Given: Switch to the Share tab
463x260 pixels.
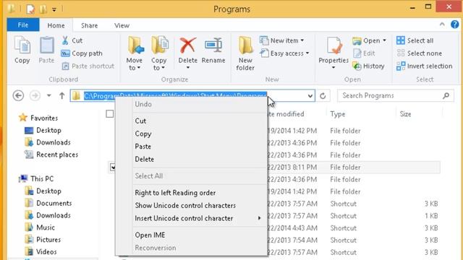Looking at the screenshot, I should (90, 26).
